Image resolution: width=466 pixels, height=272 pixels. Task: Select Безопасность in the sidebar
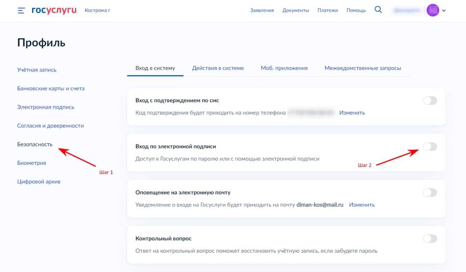point(35,144)
